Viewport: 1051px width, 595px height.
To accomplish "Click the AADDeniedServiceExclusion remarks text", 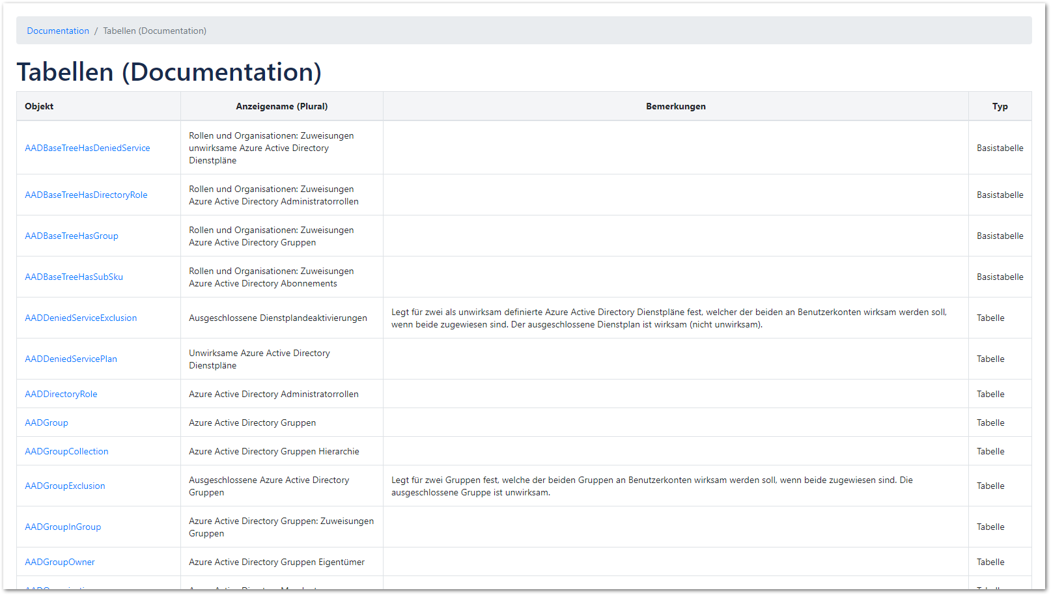I will point(669,318).
